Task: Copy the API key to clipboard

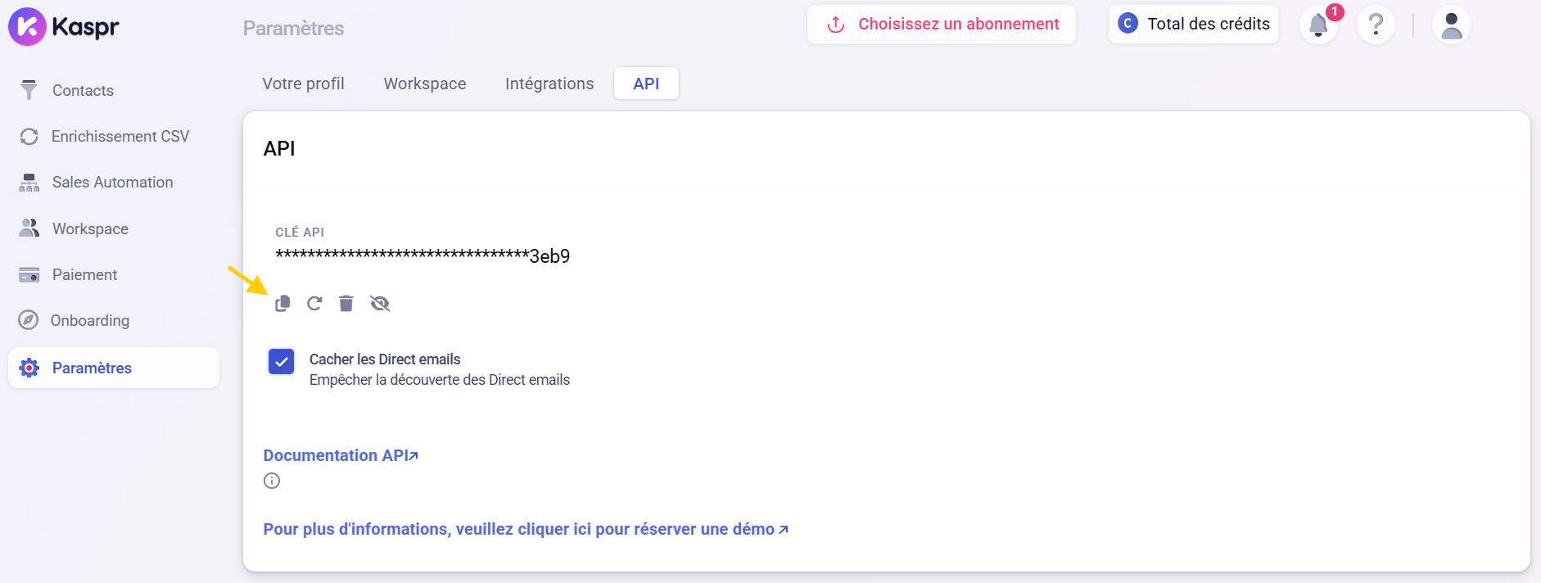Action: 282,304
